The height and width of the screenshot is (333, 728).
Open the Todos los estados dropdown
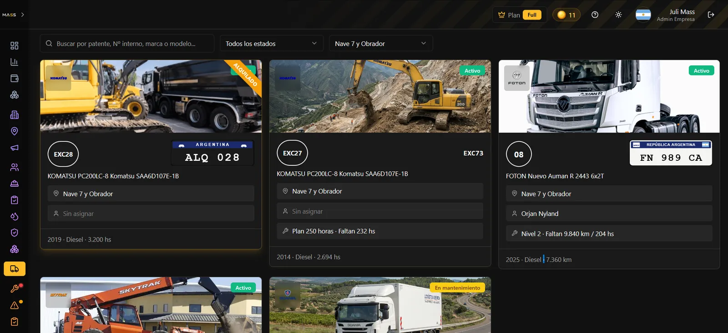pyautogui.click(x=272, y=44)
